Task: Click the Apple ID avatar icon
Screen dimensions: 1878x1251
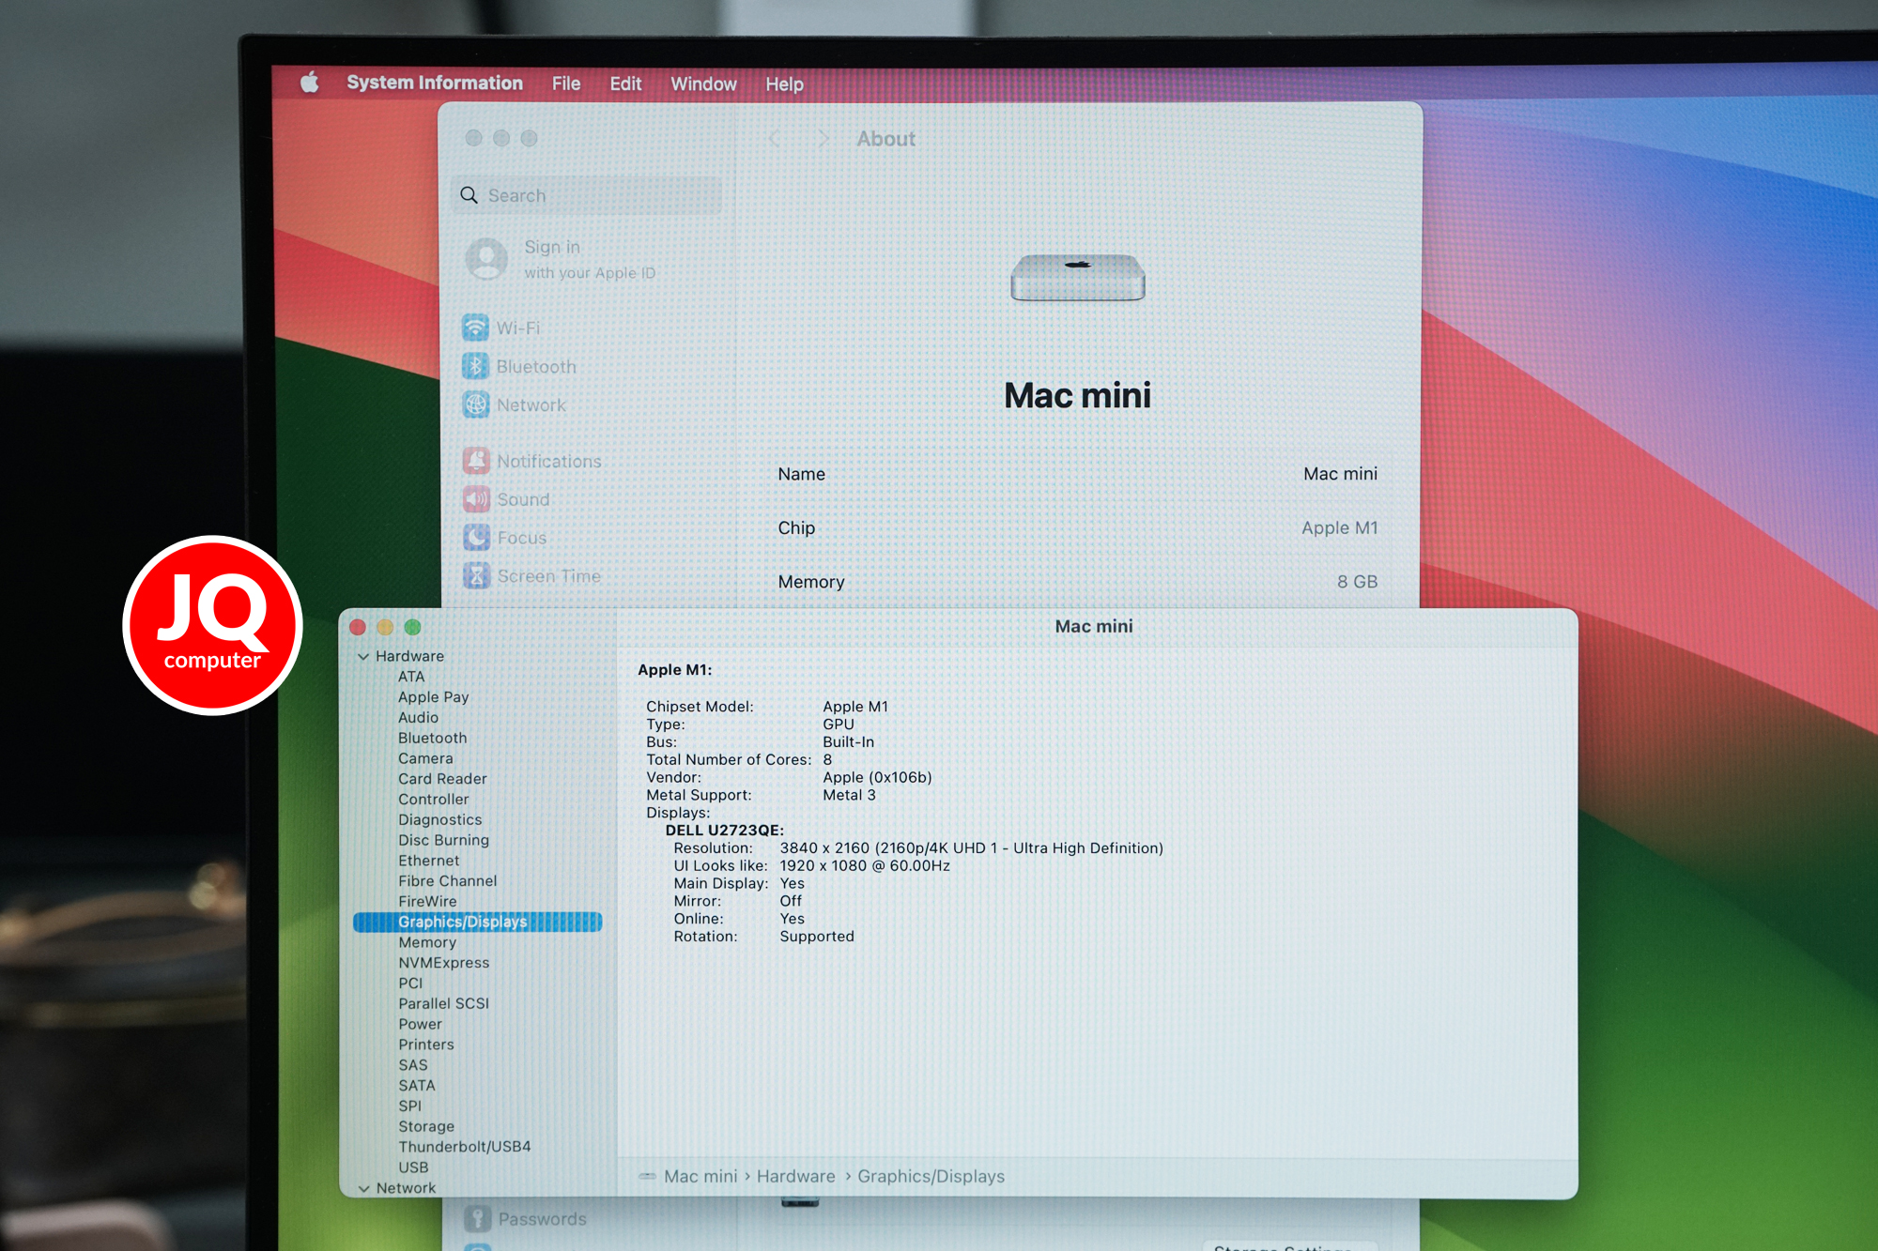Action: pyautogui.click(x=486, y=259)
